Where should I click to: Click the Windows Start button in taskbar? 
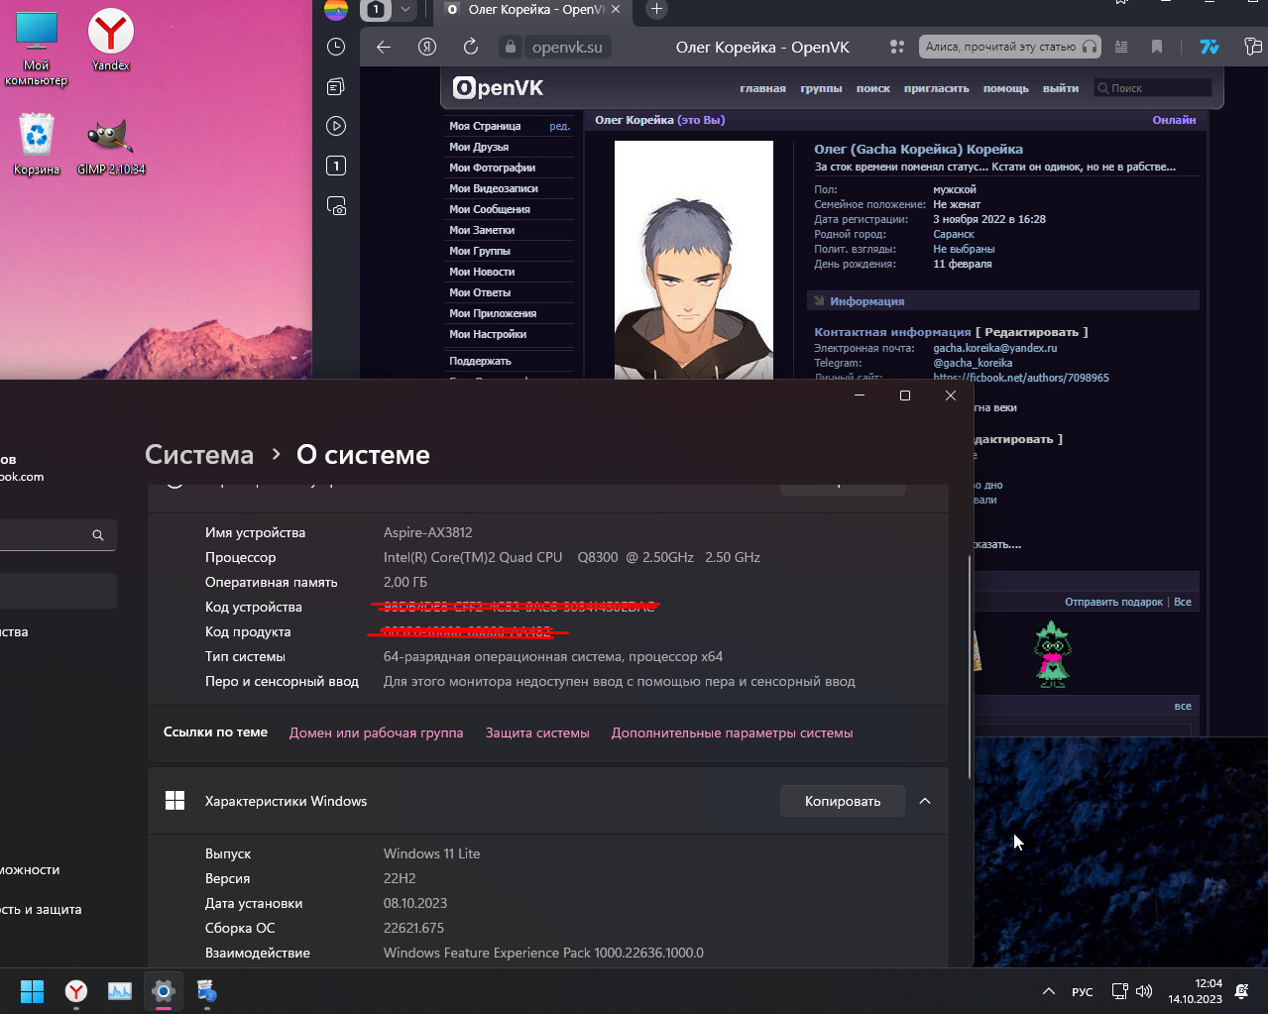[32, 991]
